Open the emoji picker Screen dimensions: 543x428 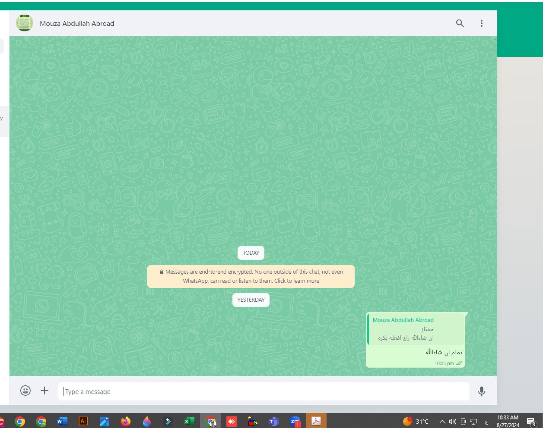tap(25, 391)
